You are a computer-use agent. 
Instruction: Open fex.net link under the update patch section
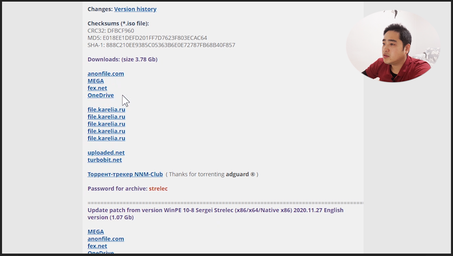pyautogui.click(x=97, y=246)
